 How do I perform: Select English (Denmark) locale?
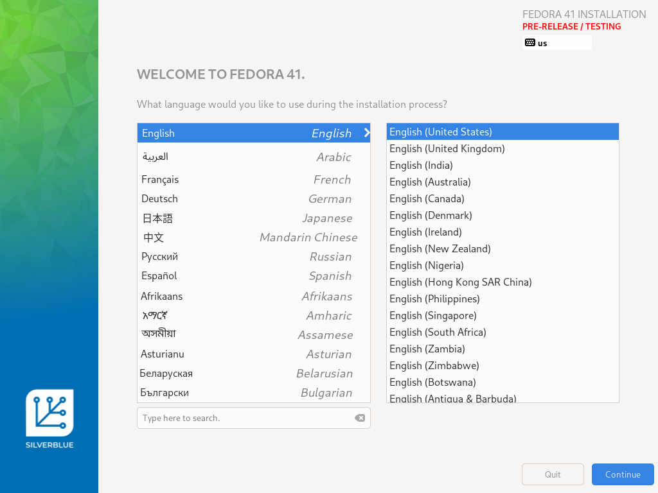(502, 216)
